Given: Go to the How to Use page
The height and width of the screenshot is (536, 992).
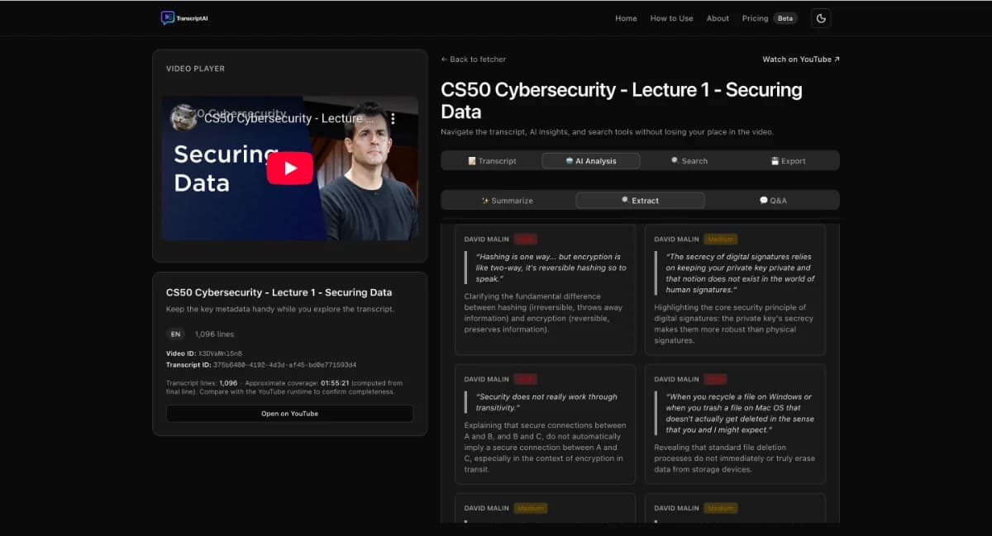Looking at the screenshot, I should pyautogui.click(x=671, y=18).
